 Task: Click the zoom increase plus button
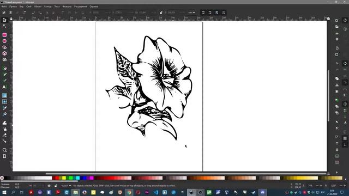[x=321, y=186]
